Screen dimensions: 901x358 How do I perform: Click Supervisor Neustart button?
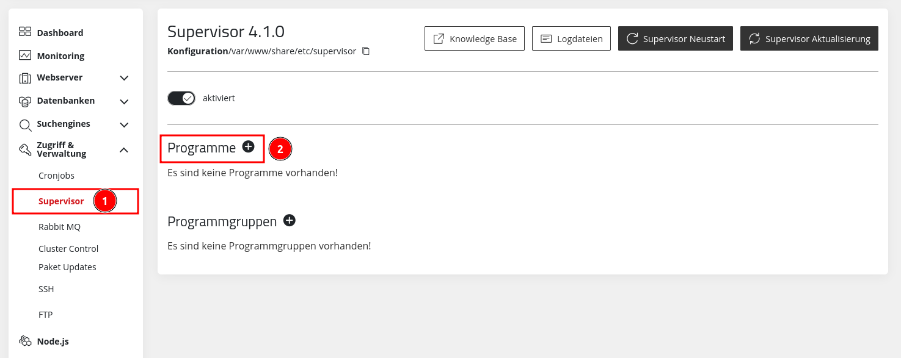pos(676,38)
